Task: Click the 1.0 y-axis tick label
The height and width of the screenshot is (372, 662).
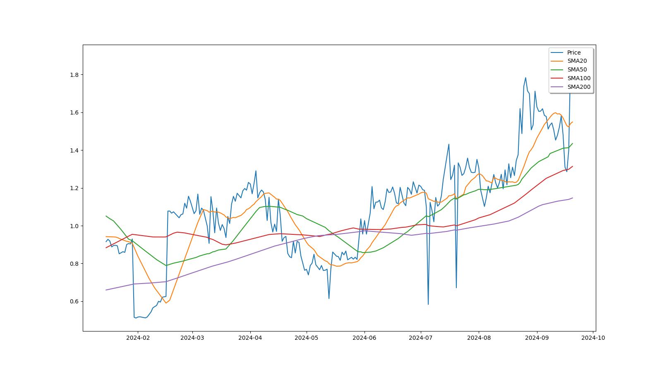Action: tap(74, 226)
